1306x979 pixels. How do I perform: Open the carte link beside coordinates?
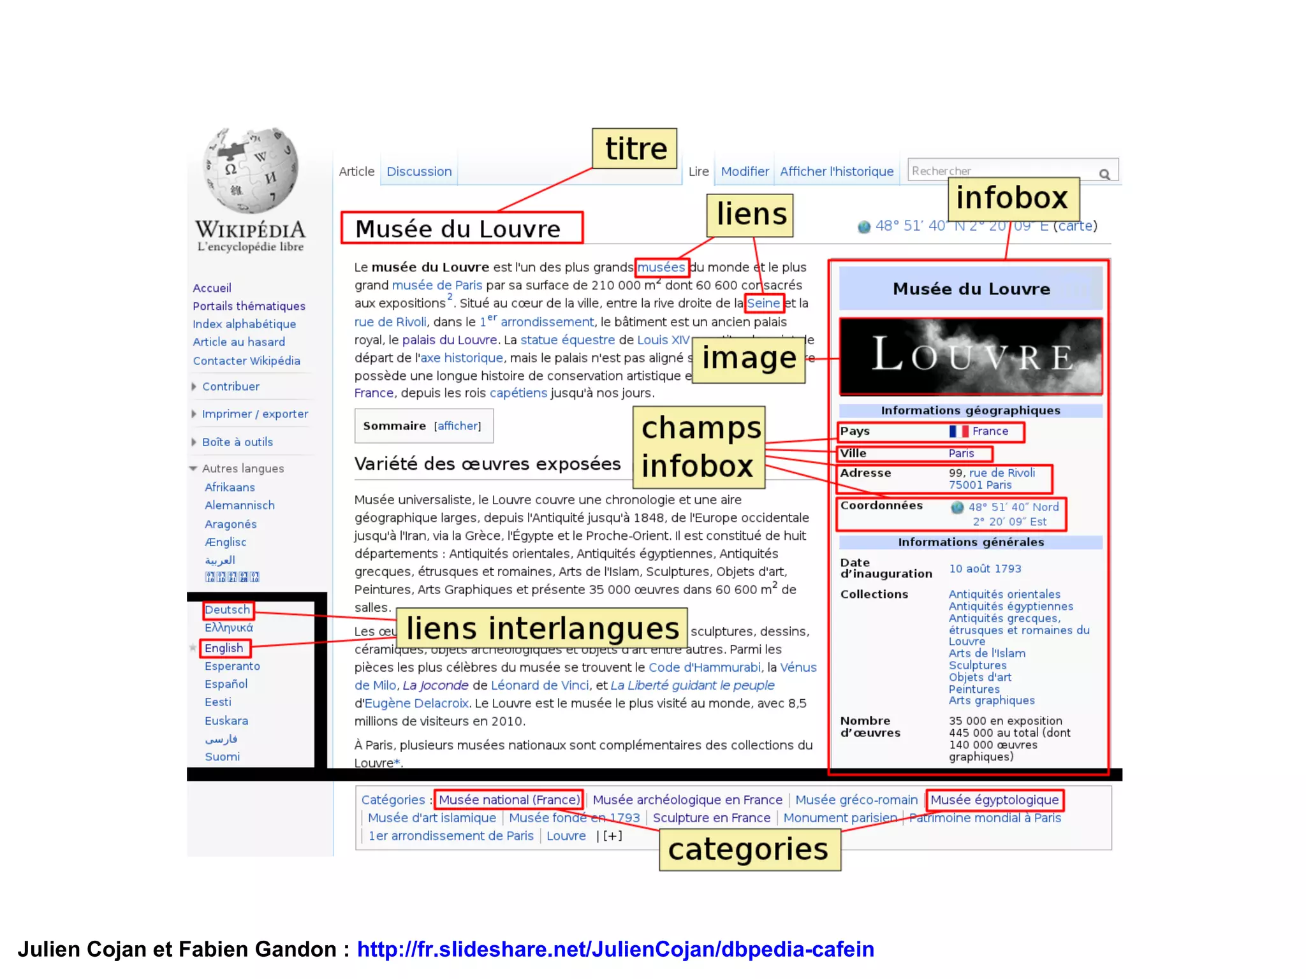click(1075, 226)
